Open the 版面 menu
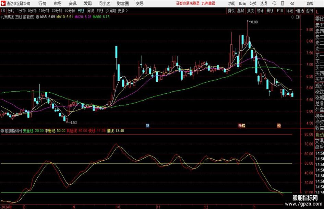The image size is (324, 209). (x=242, y=3)
